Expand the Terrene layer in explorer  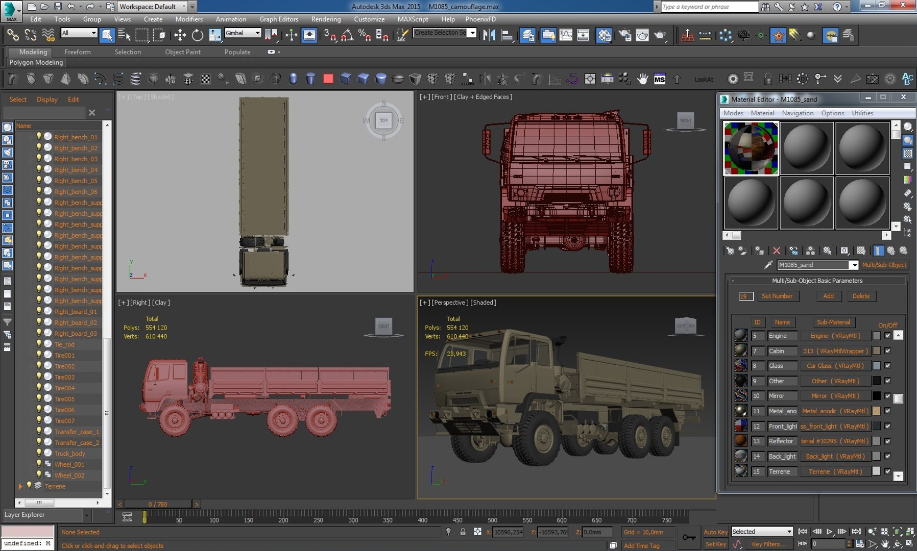click(20, 486)
